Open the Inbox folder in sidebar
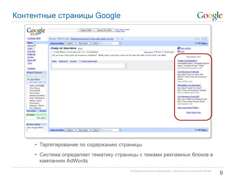The width and height of the screenshot is (235, 176). pos(30,43)
